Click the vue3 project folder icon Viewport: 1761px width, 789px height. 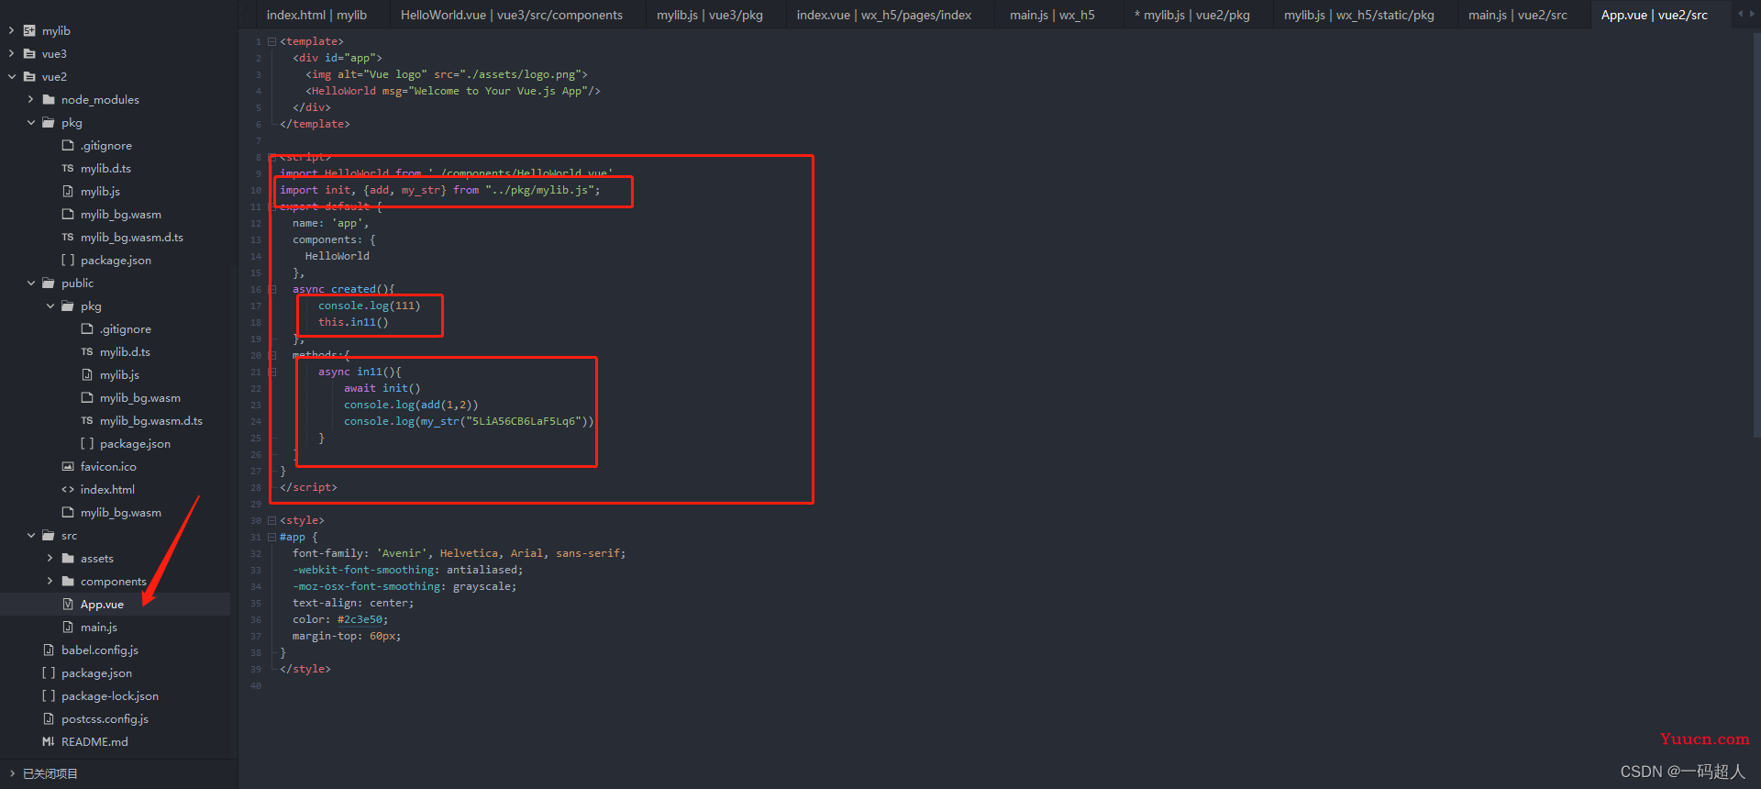click(x=29, y=53)
